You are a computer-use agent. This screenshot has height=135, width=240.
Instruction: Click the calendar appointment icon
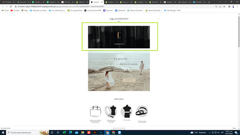click(95, 111)
